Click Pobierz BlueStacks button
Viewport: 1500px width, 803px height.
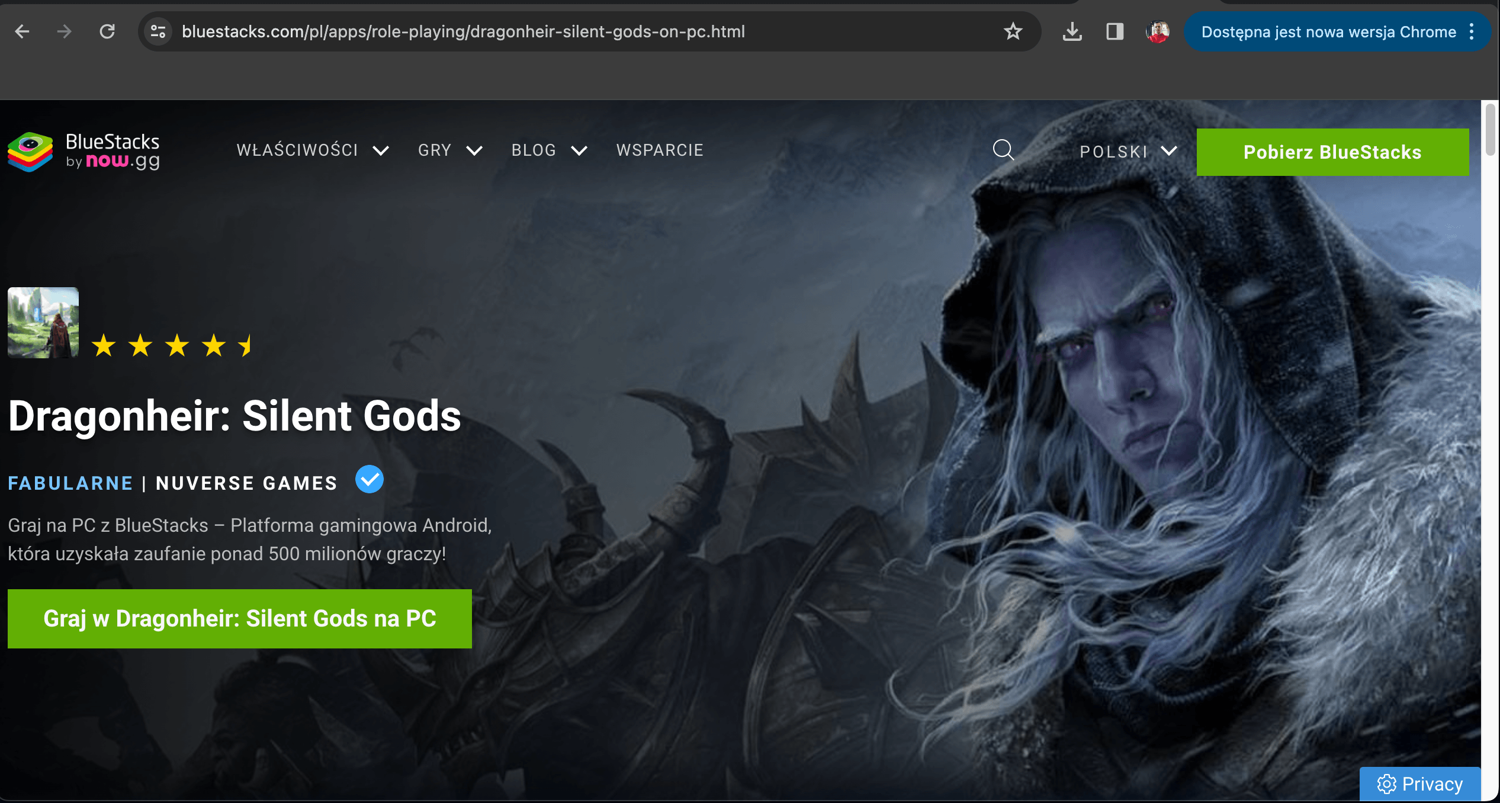1332,152
